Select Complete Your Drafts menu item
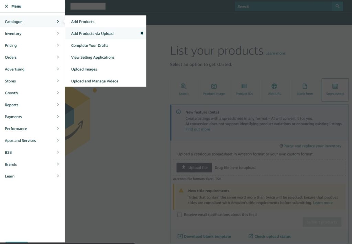 tap(90, 45)
